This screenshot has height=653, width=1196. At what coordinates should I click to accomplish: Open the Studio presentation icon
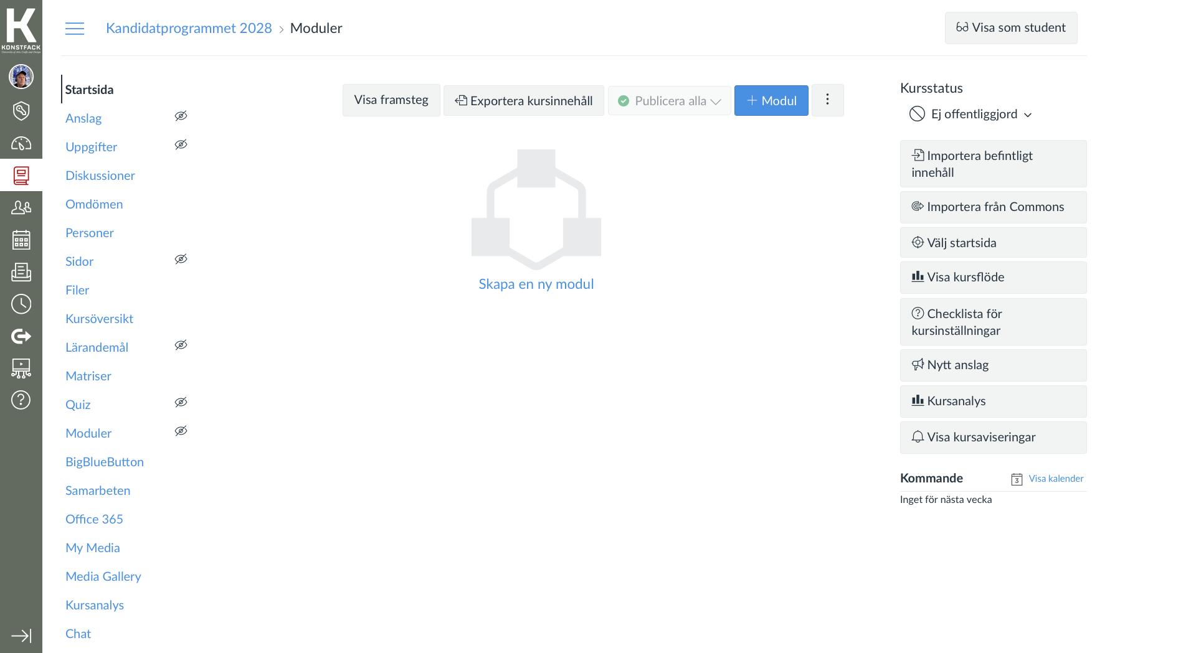(x=21, y=369)
